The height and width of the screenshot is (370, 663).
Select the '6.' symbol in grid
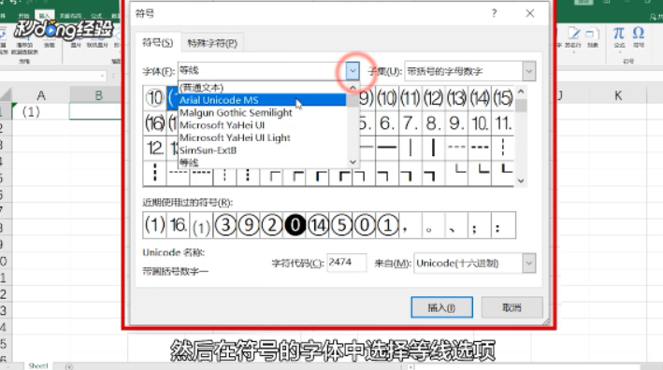tap(387, 123)
